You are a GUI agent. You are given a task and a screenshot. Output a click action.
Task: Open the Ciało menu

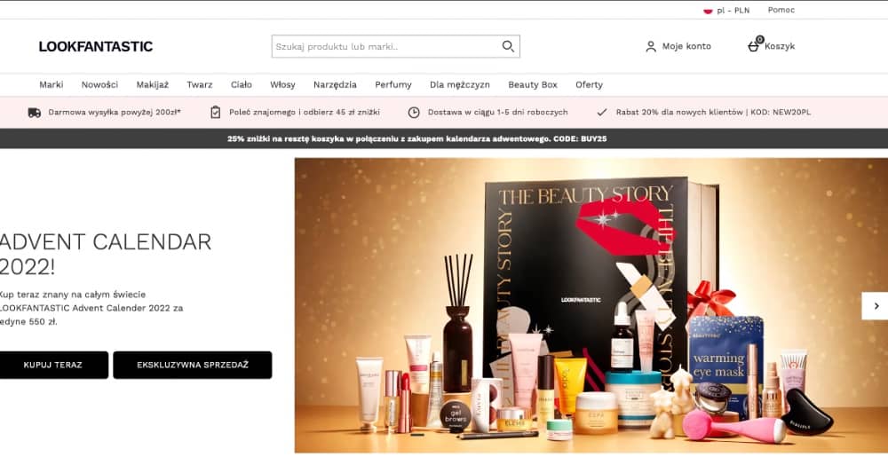pyautogui.click(x=242, y=85)
